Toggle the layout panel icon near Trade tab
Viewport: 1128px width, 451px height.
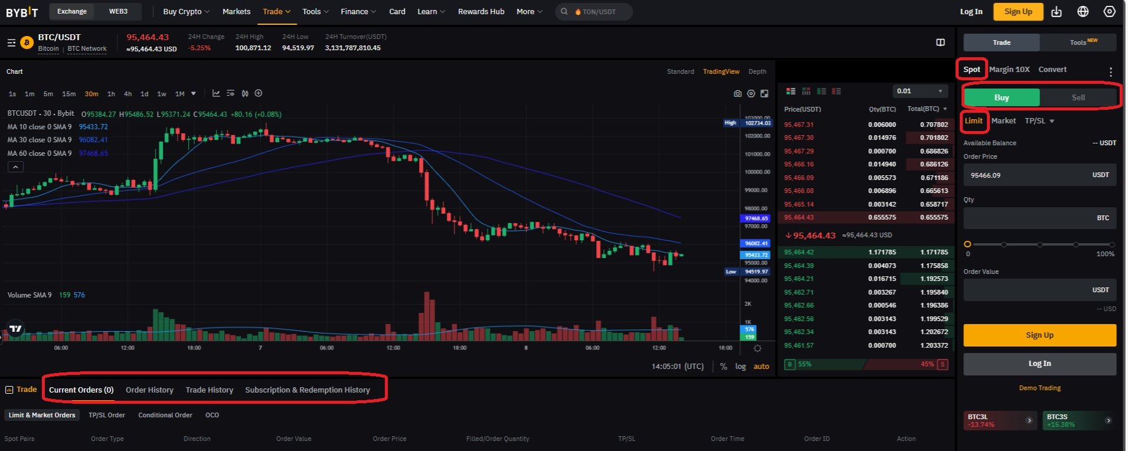point(940,43)
